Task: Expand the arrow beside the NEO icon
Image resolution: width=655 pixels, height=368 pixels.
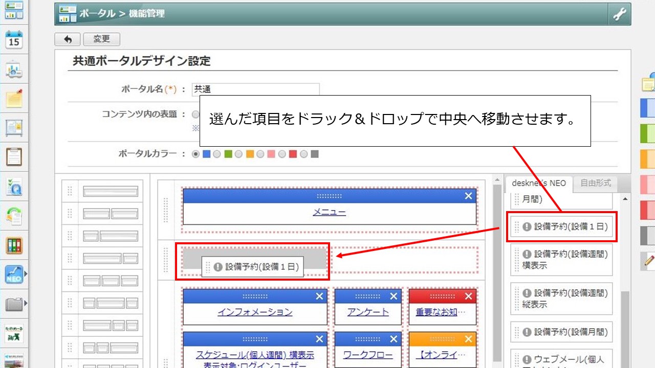Action: pyautogui.click(x=26, y=274)
